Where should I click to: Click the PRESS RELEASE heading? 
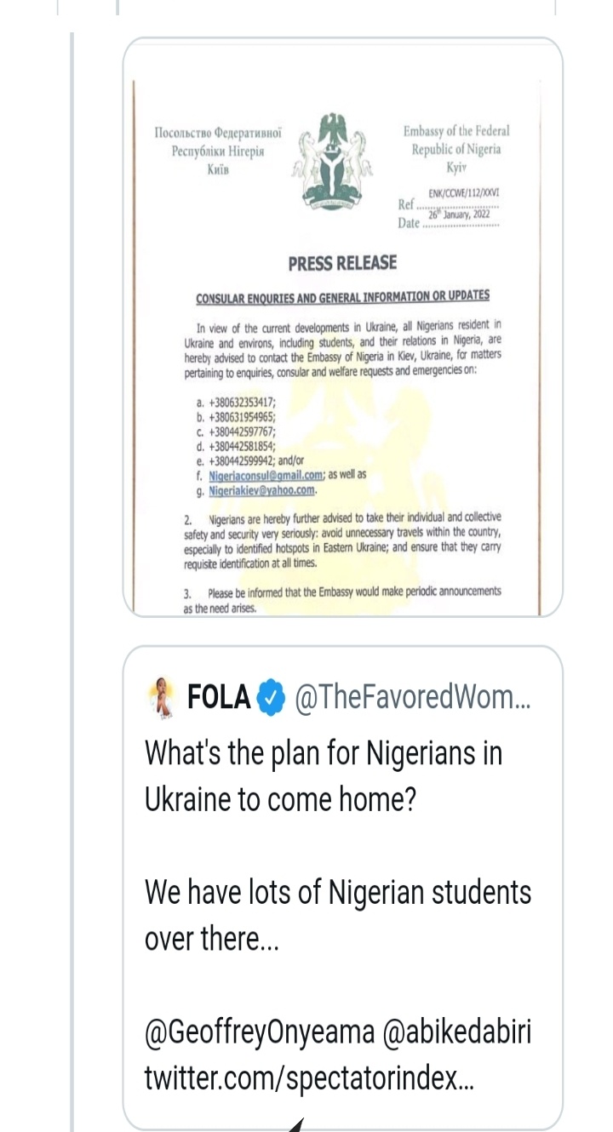(x=342, y=264)
